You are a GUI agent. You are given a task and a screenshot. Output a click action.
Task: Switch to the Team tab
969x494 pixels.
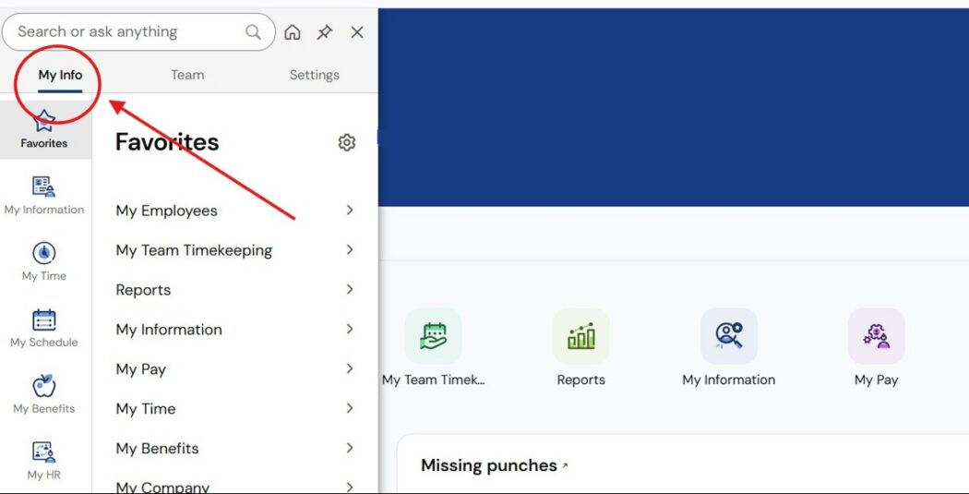pos(187,75)
